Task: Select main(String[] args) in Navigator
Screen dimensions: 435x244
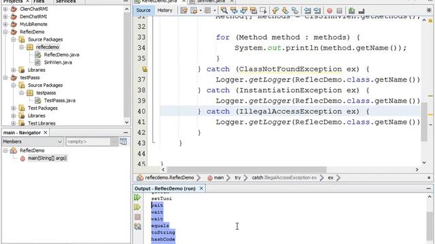Action: pyautogui.click(x=47, y=158)
